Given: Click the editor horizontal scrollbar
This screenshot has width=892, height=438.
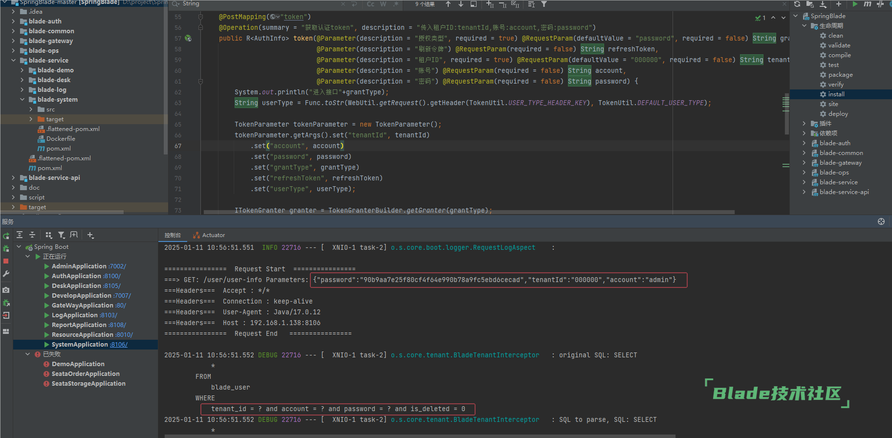Looking at the screenshot, I should [x=469, y=212].
